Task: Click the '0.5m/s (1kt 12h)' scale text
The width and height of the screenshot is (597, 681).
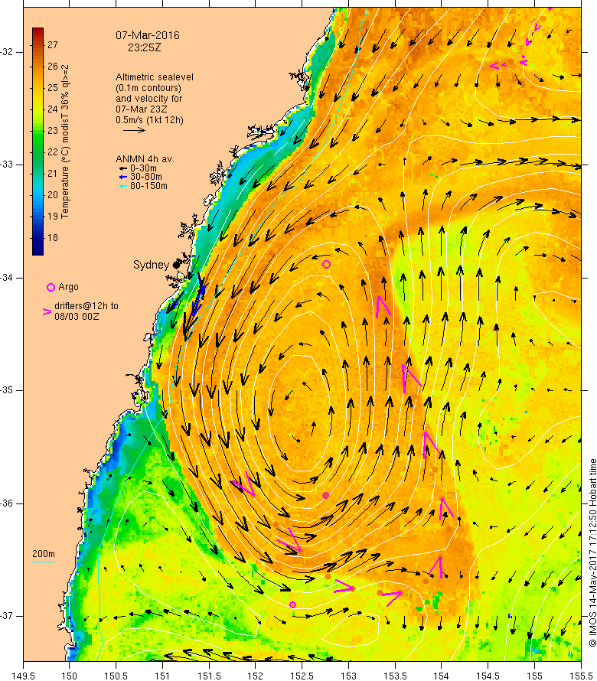Action: (x=149, y=120)
